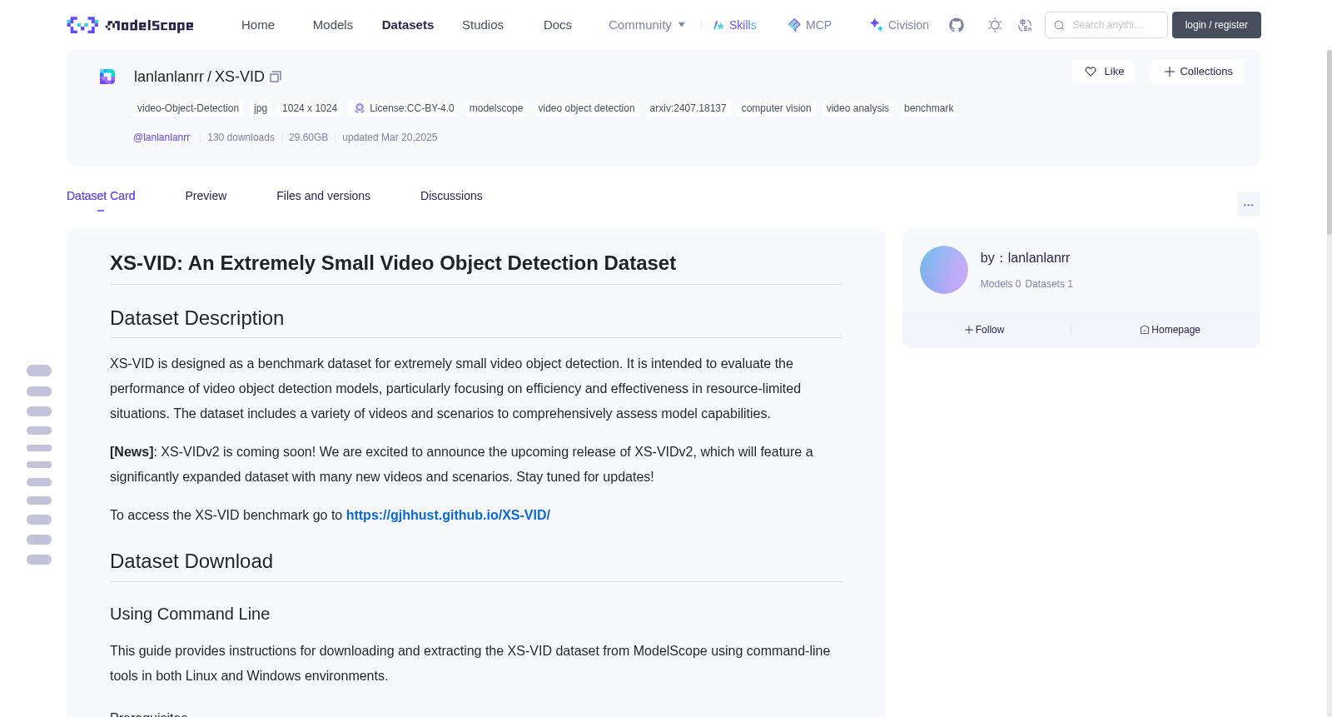Click the 'updated Mar 20,2025' text

(x=390, y=137)
